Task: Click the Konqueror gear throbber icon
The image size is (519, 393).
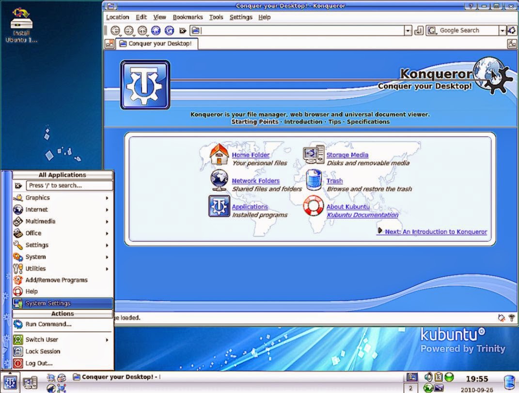Action: coord(512,30)
